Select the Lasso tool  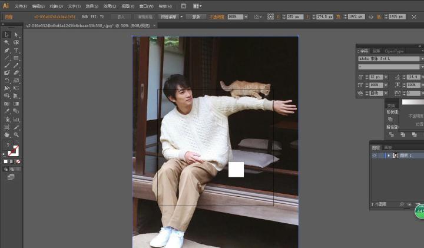point(16,42)
